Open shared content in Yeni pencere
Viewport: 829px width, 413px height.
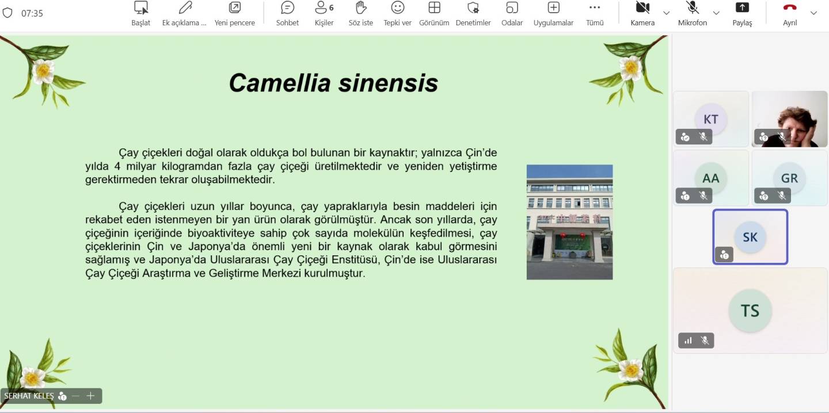(234, 14)
